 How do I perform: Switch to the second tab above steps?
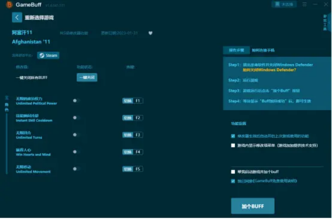click(x=263, y=50)
